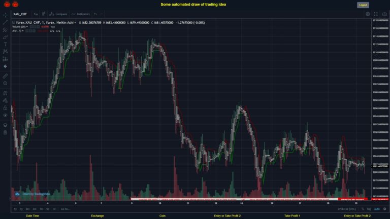Expand the Volume (20) indicator dropdown
Screen dimensions: 390x219
(27, 27)
